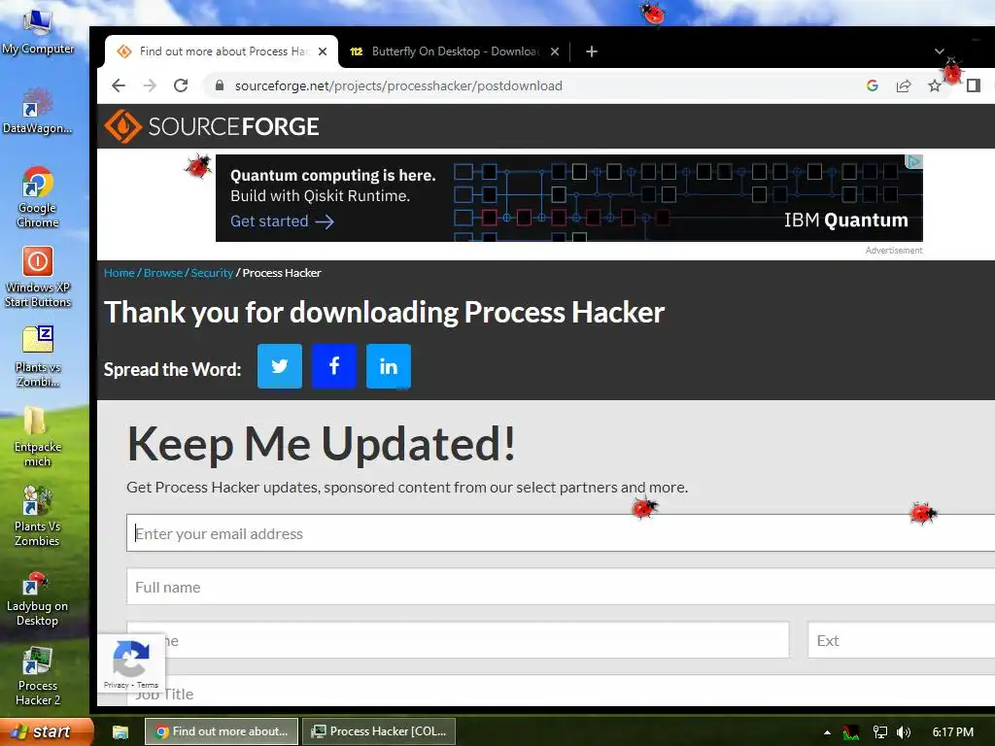
Task: Click the Google icon in address bar
Action: click(873, 85)
